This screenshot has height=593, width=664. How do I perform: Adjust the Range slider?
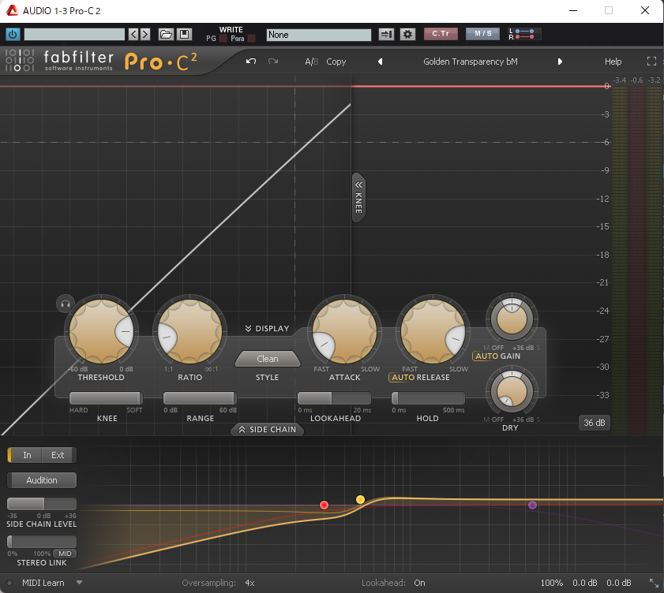[x=200, y=398]
